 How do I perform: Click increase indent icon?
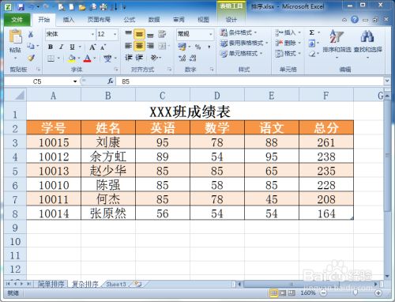coord(139,58)
